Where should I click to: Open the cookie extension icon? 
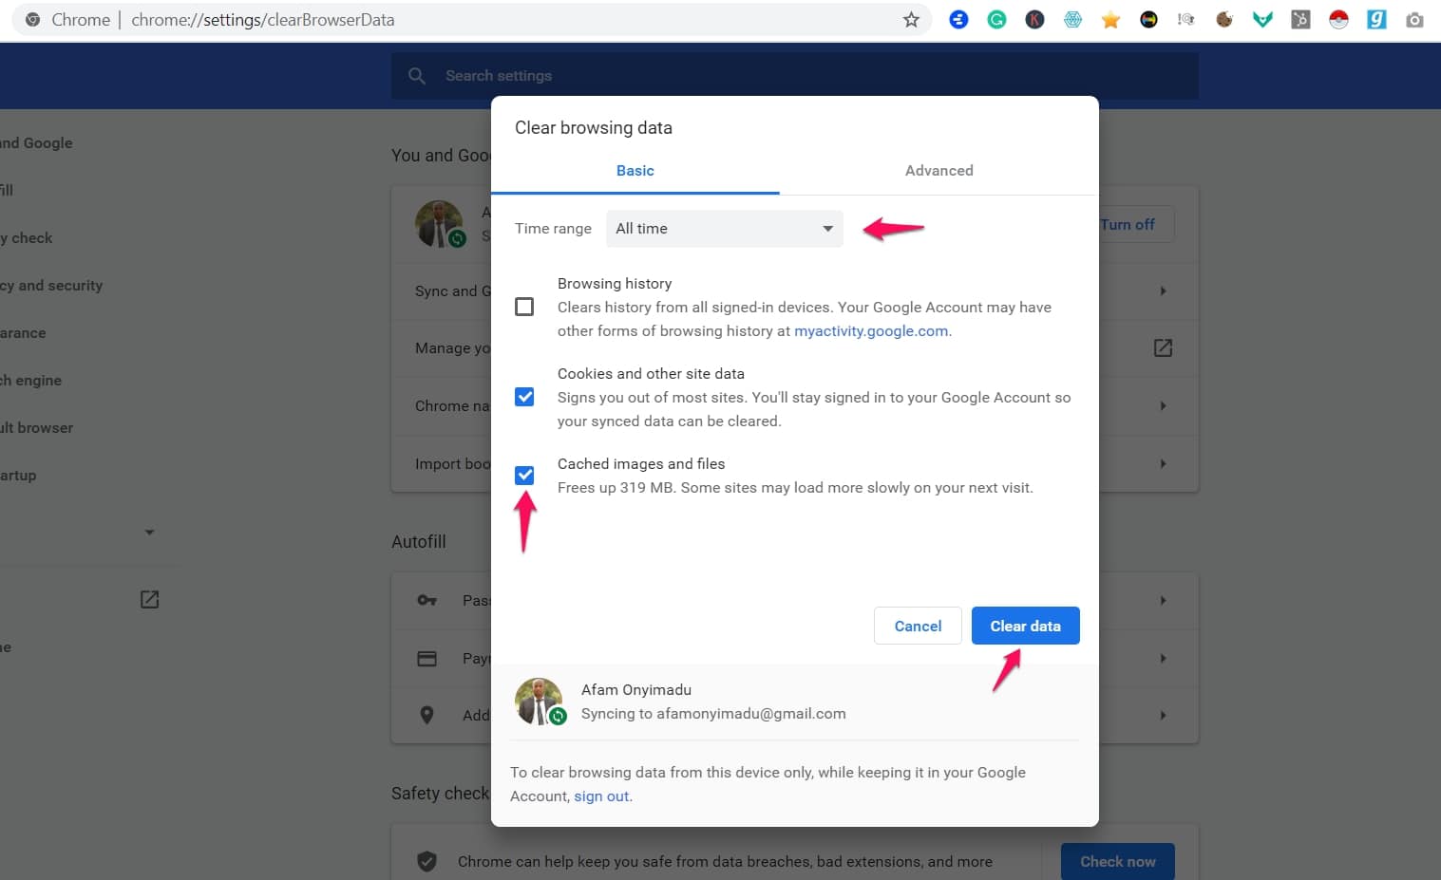pos(1224,20)
